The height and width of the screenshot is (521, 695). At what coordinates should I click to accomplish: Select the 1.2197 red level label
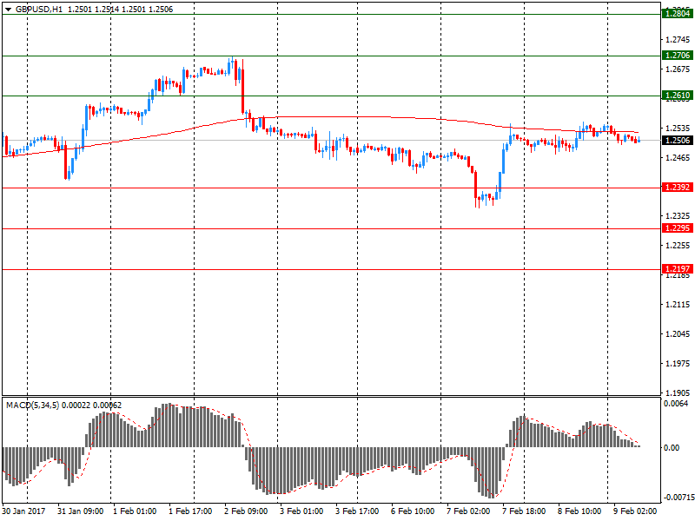click(678, 269)
